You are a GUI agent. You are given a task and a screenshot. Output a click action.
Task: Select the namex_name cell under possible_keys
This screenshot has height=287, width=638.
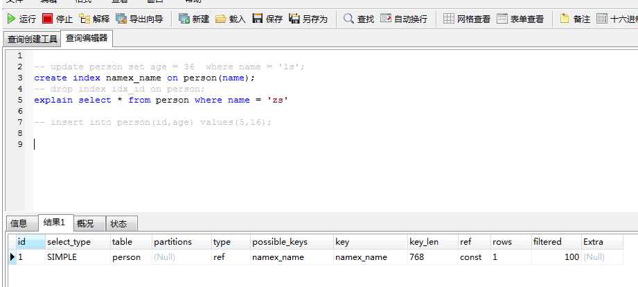pyautogui.click(x=292, y=257)
